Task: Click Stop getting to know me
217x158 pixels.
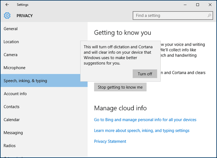Action: coord(120,87)
